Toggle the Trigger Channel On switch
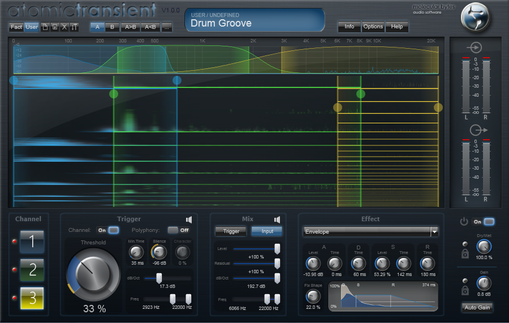 coord(108,230)
